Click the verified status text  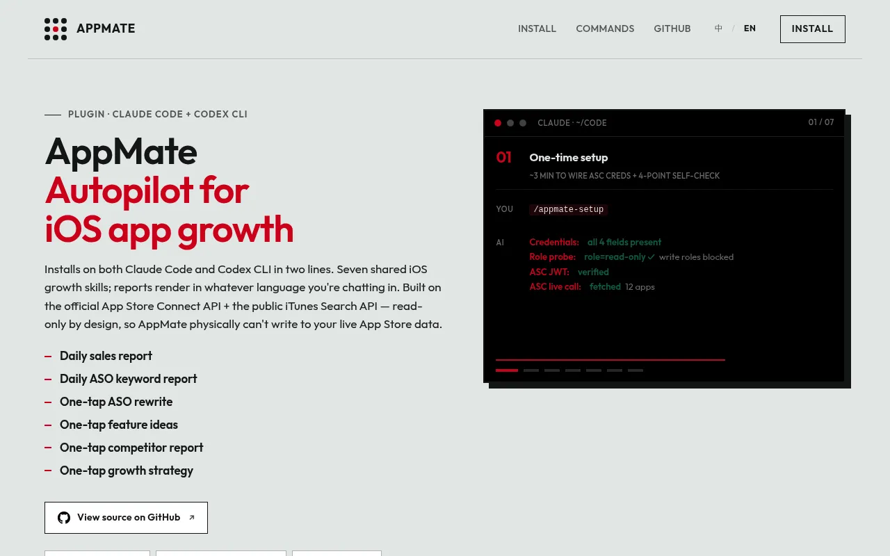click(x=593, y=272)
